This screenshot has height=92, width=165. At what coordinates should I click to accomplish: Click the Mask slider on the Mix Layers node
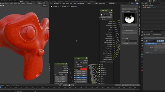106,17
